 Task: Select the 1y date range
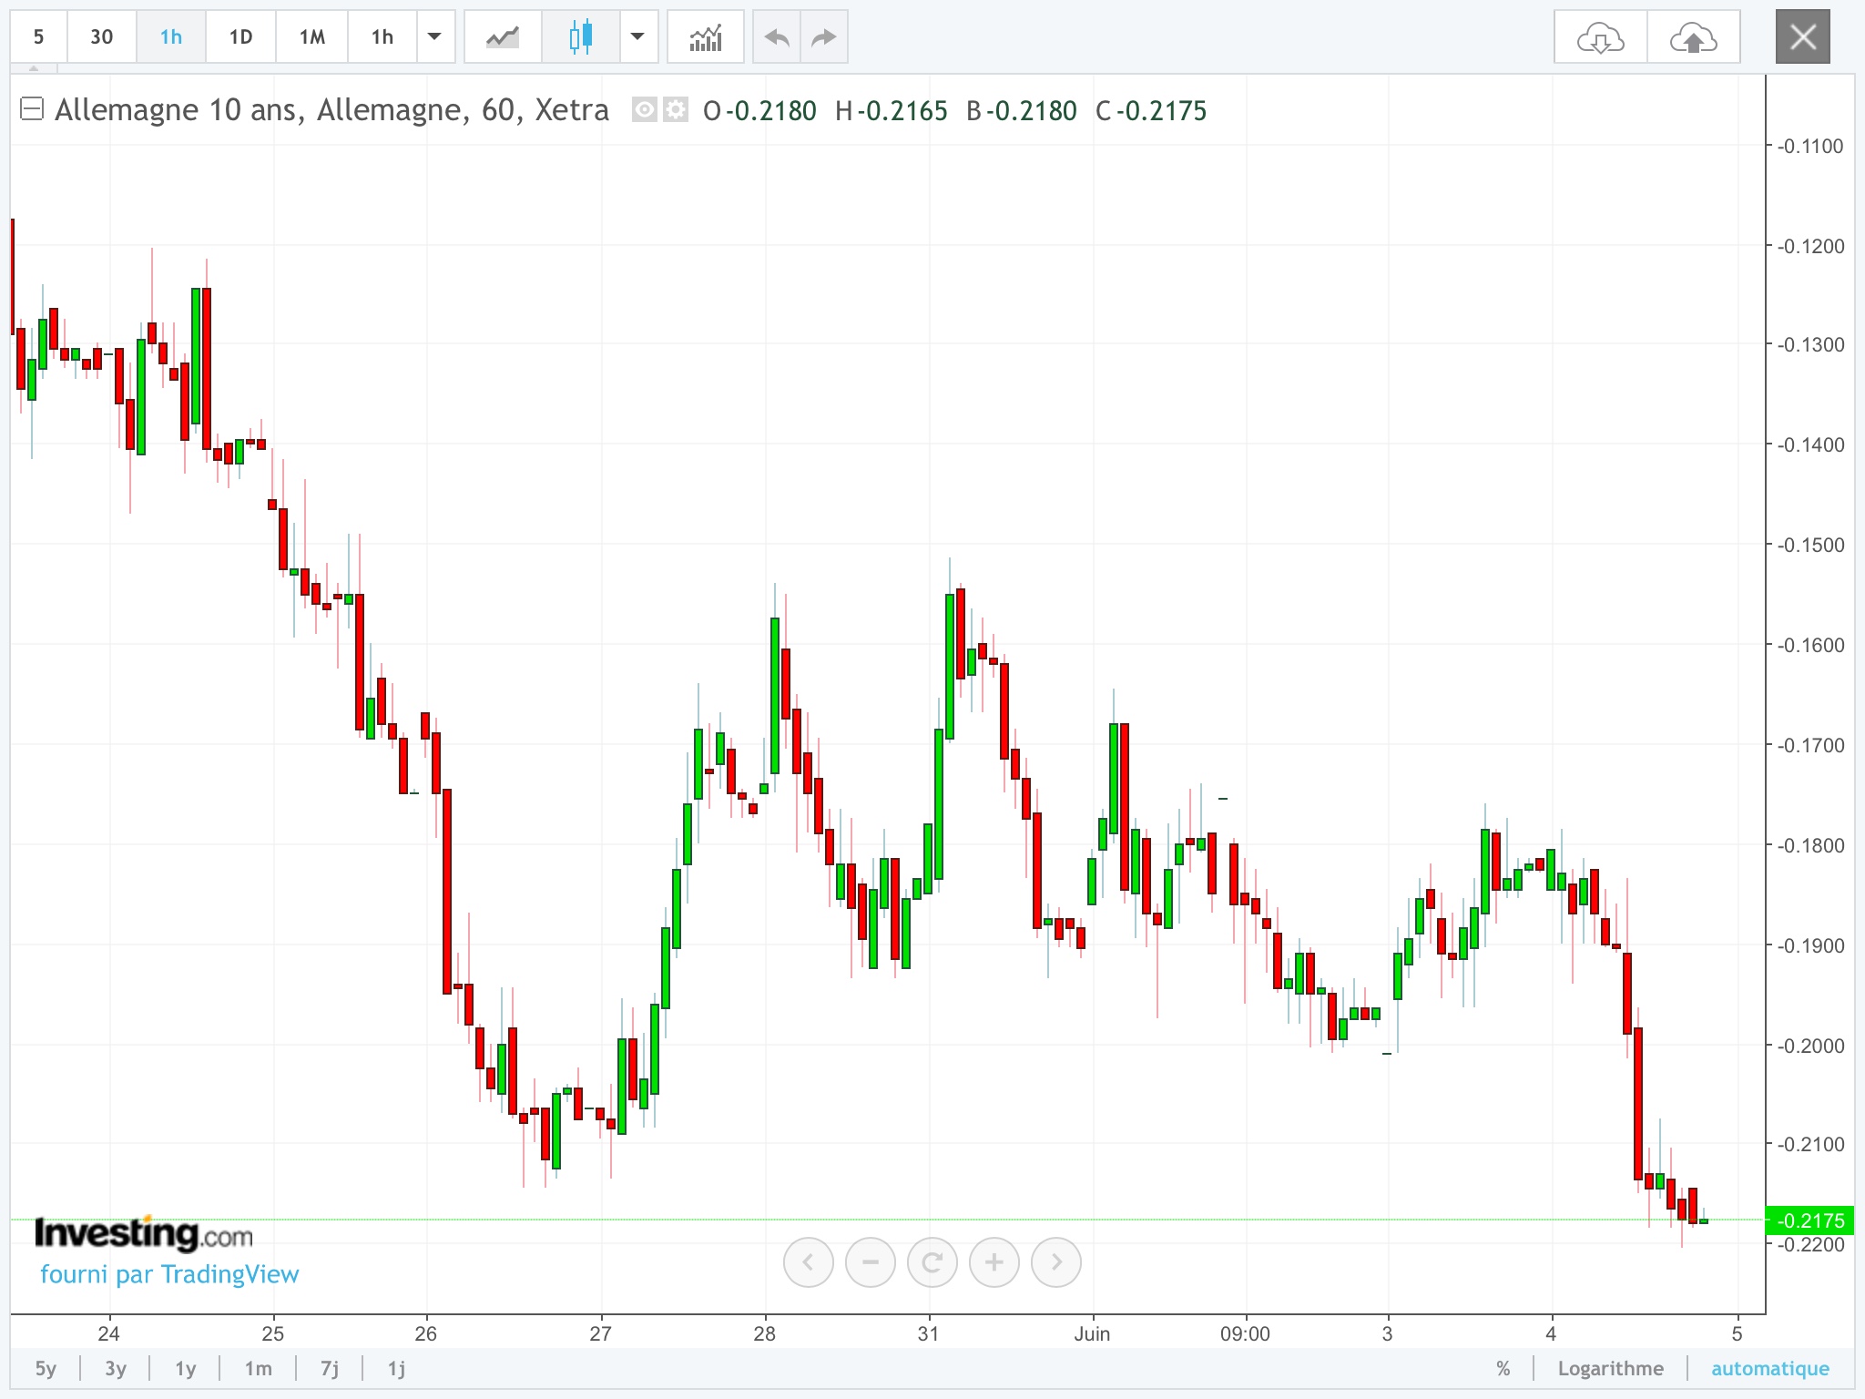point(186,1368)
